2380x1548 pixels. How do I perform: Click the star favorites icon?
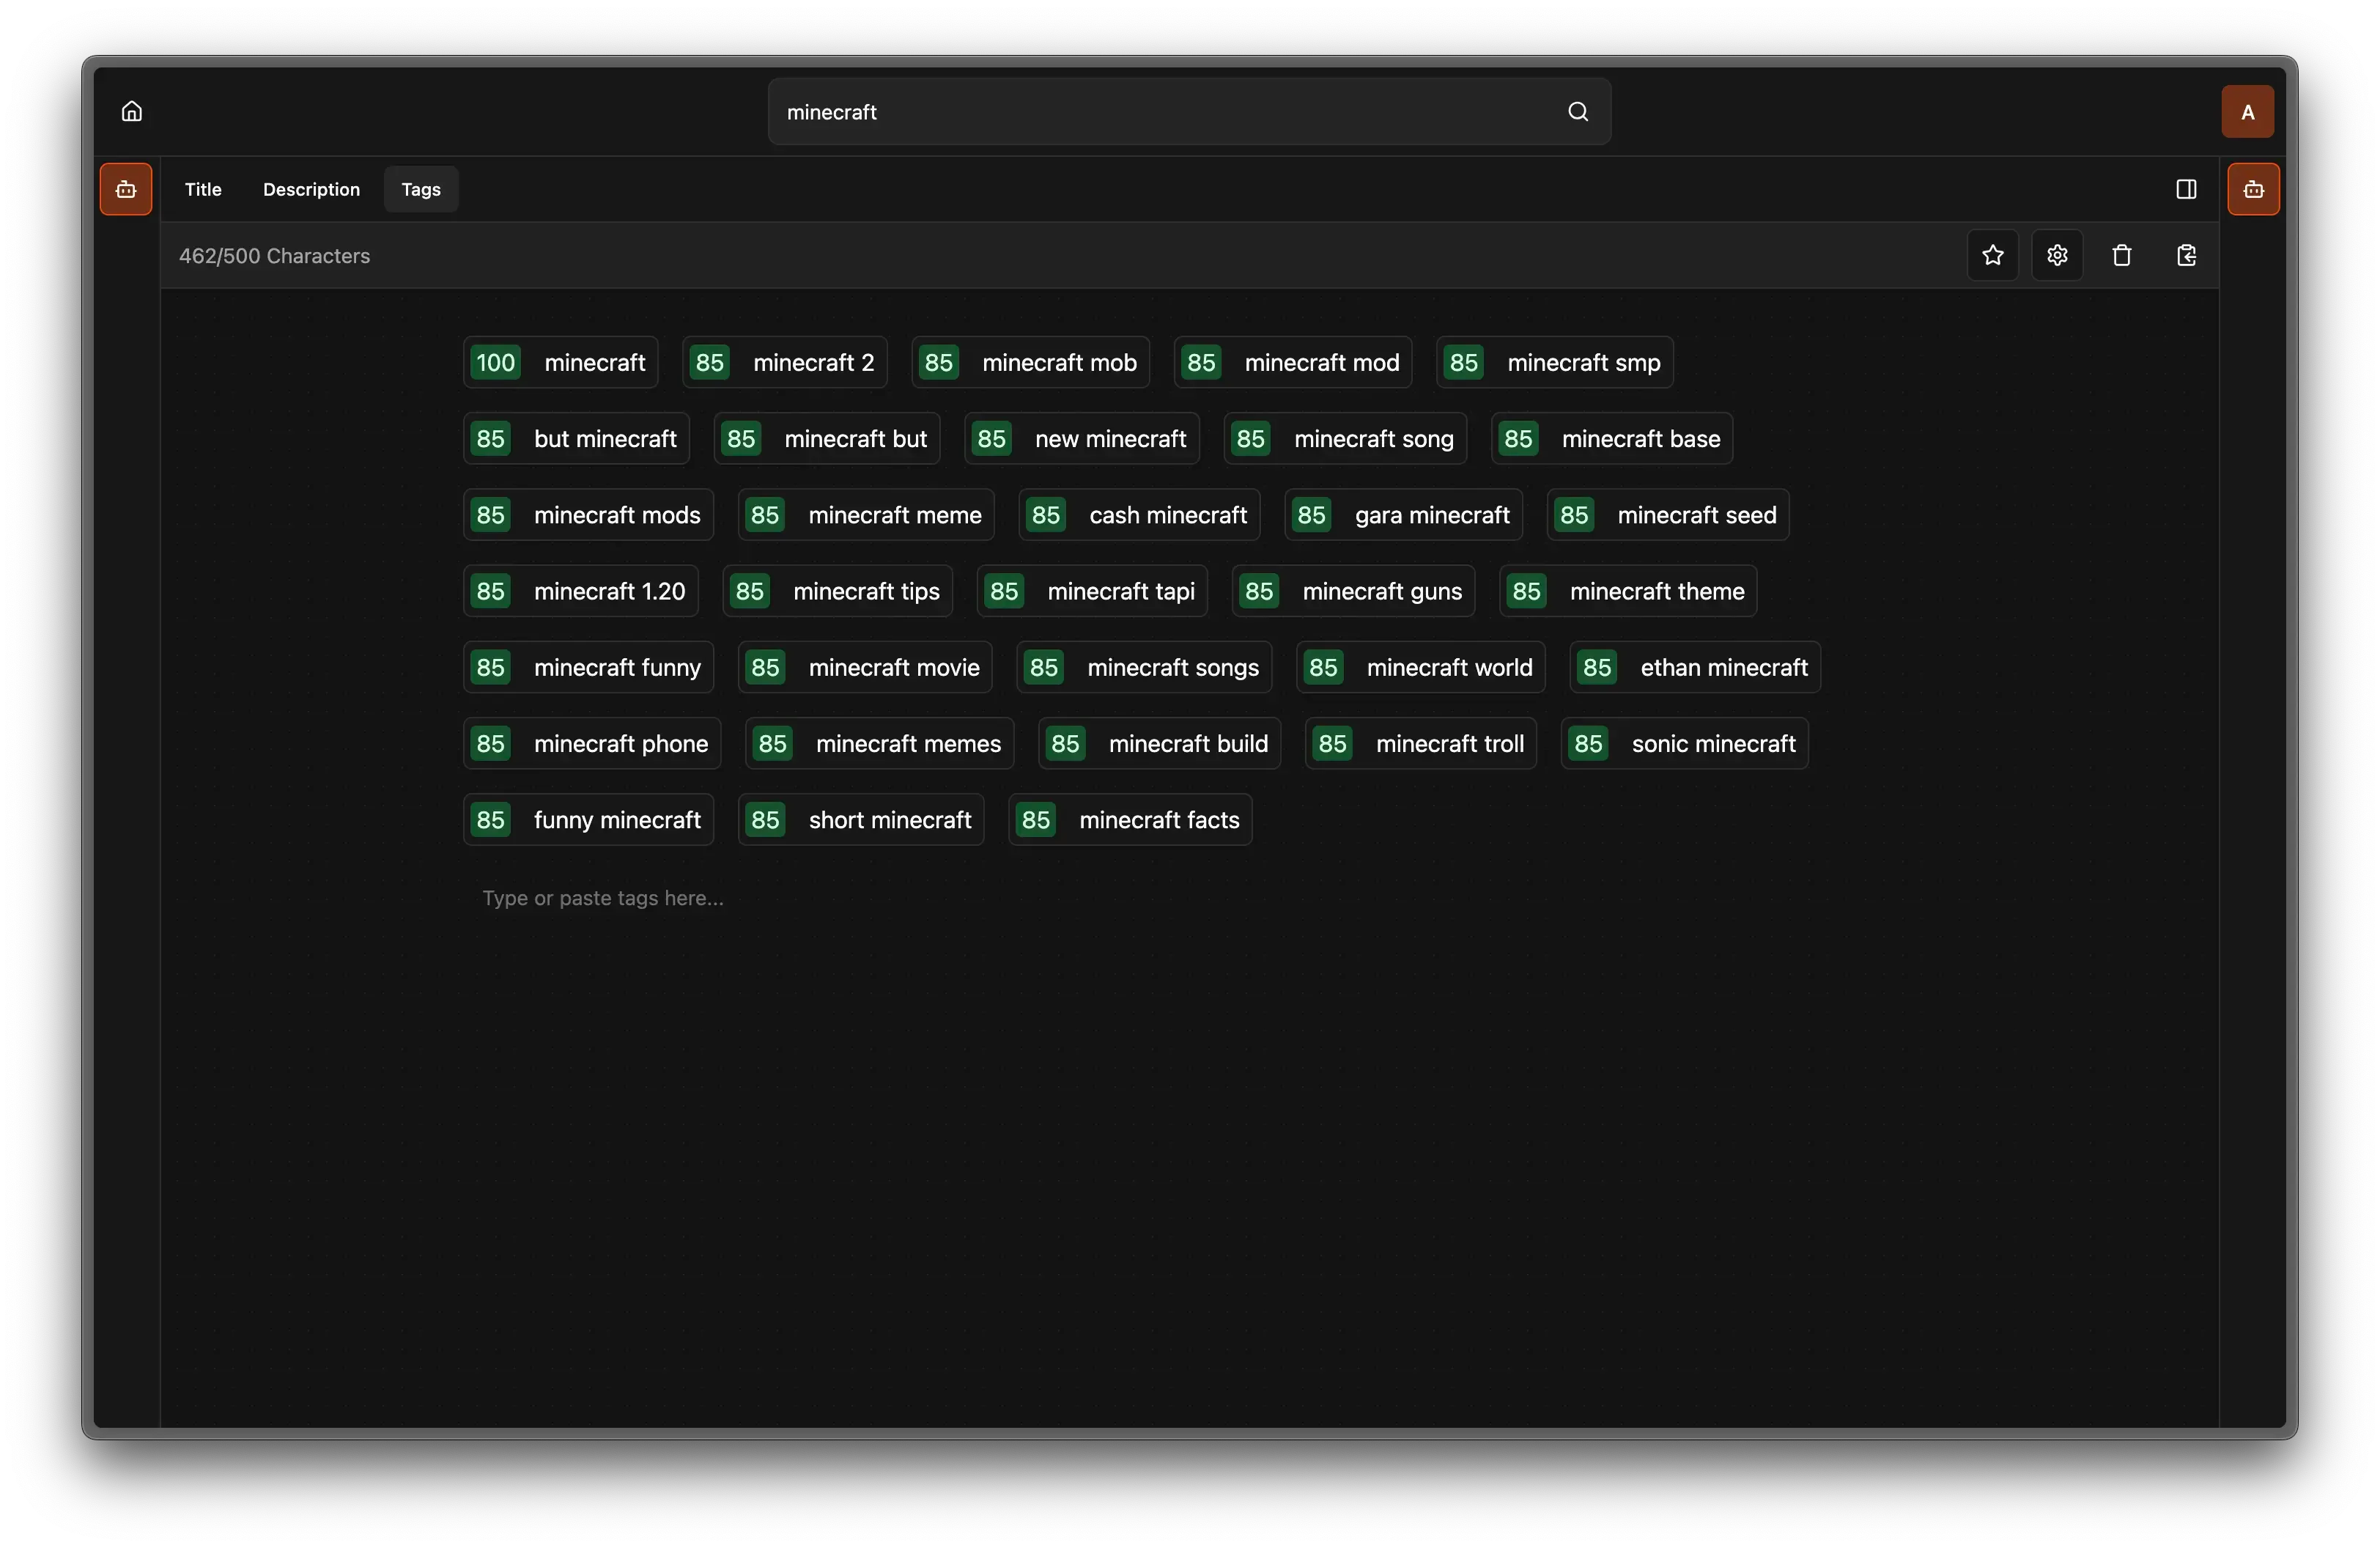(1992, 255)
